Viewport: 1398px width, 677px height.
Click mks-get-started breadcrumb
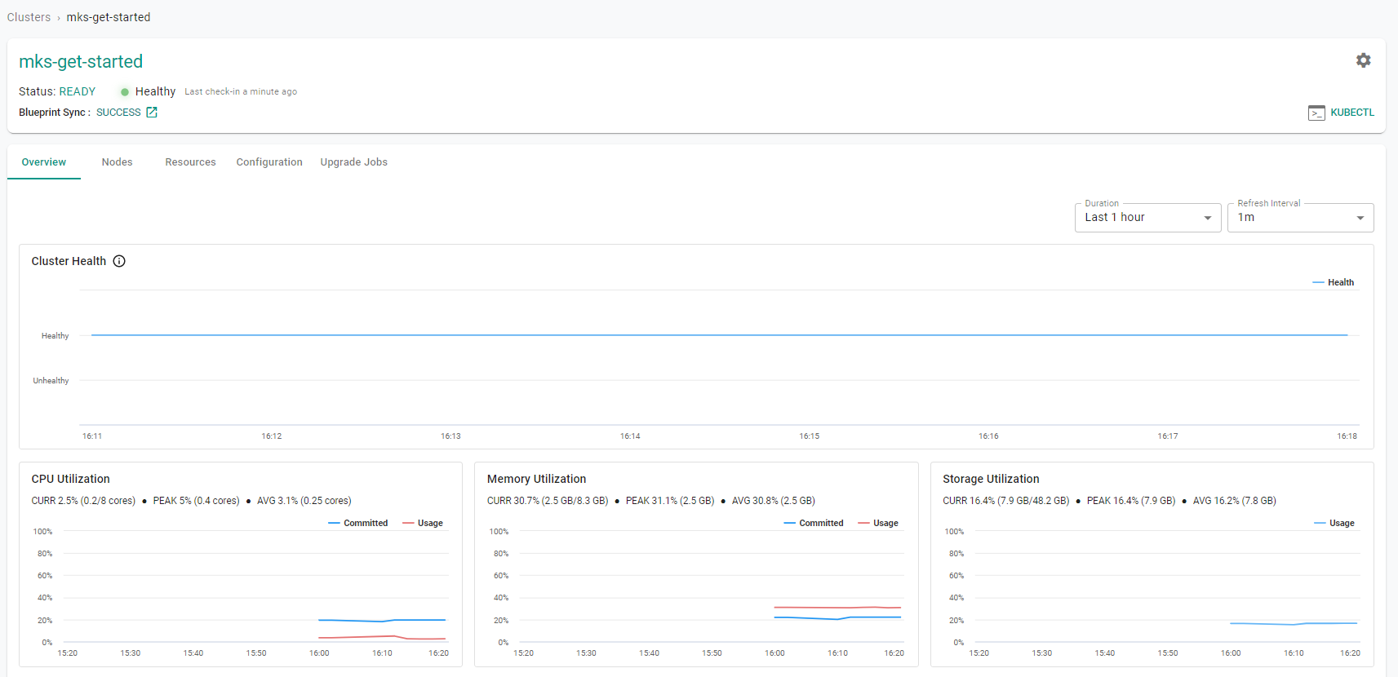click(109, 17)
